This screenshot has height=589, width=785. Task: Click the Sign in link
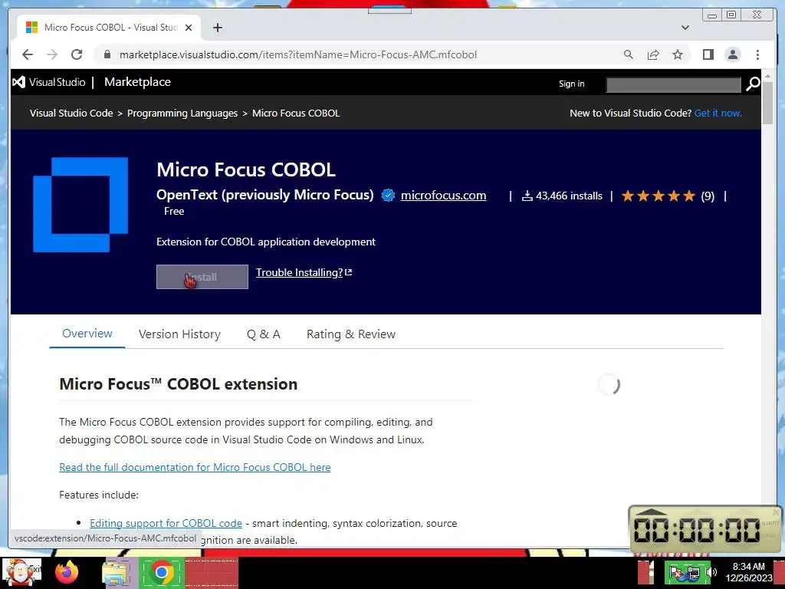point(571,84)
